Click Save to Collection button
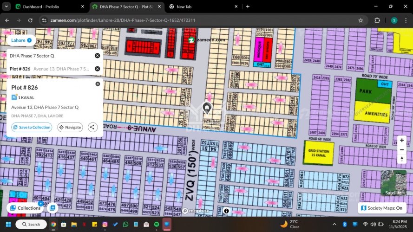Image resolution: width=413 pixels, height=232 pixels. click(32, 127)
